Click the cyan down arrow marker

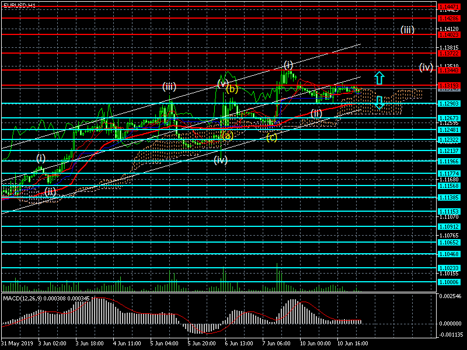click(x=379, y=103)
